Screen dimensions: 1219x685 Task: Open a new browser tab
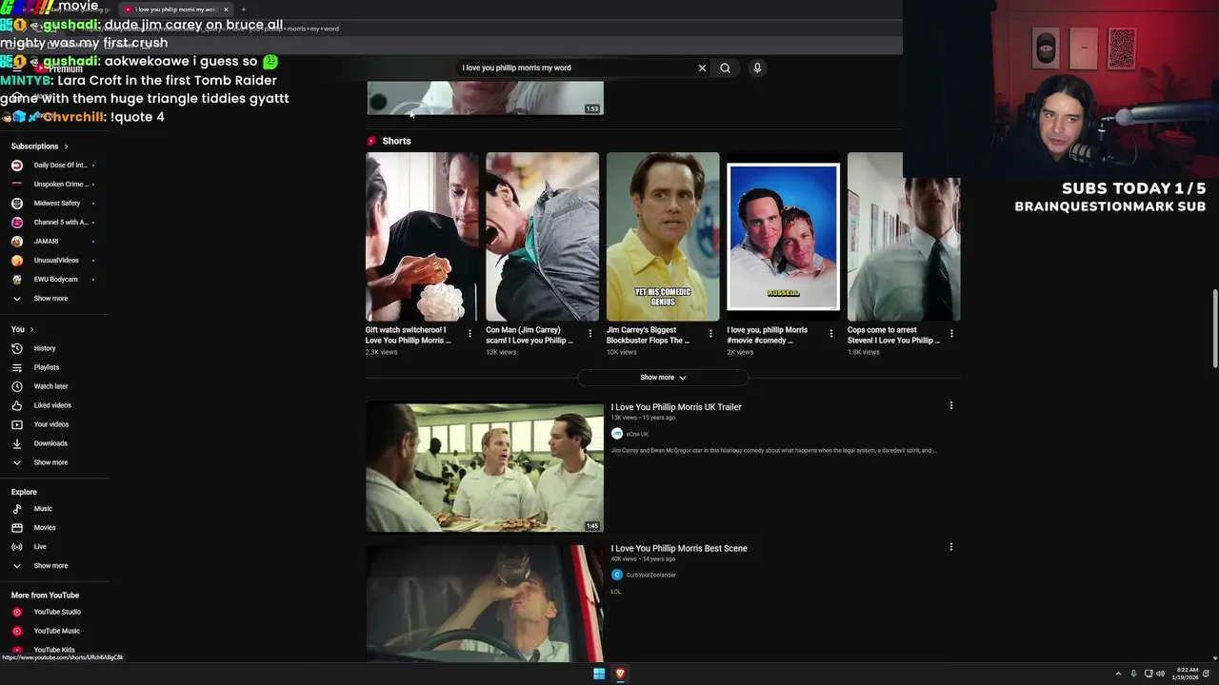243,10
